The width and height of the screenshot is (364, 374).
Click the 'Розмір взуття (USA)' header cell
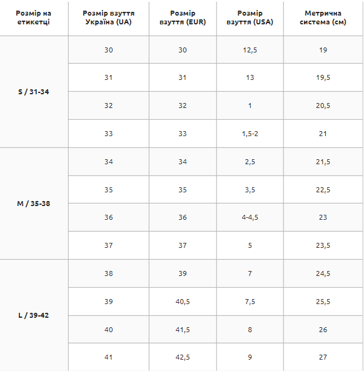250,18
